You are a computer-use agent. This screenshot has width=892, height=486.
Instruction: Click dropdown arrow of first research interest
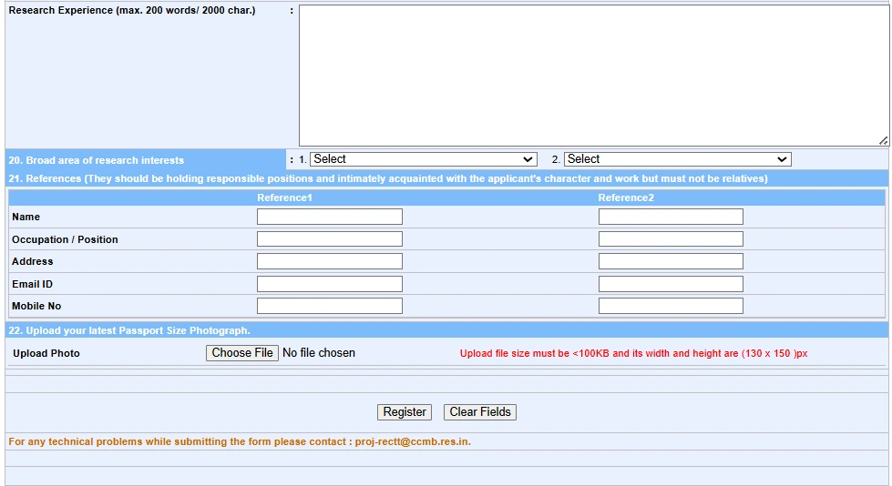[x=528, y=159]
